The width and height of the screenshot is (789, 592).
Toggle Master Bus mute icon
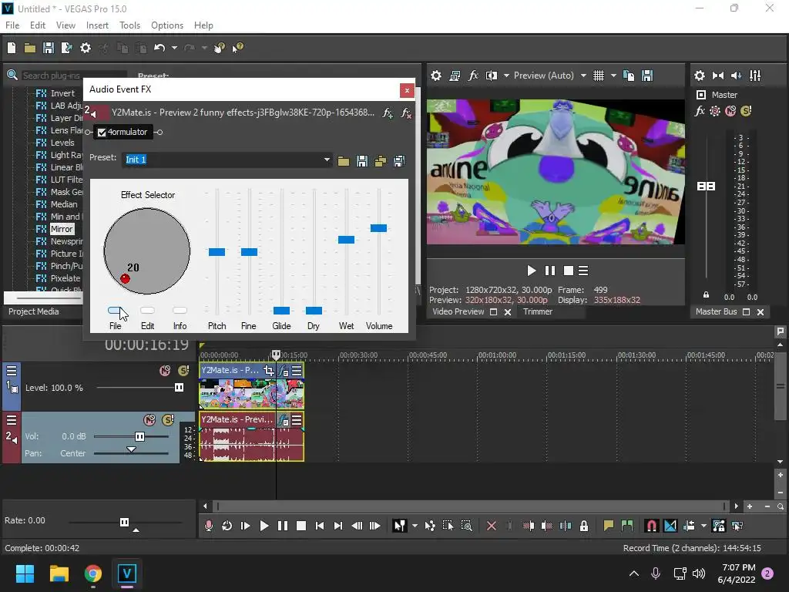pos(730,111)
